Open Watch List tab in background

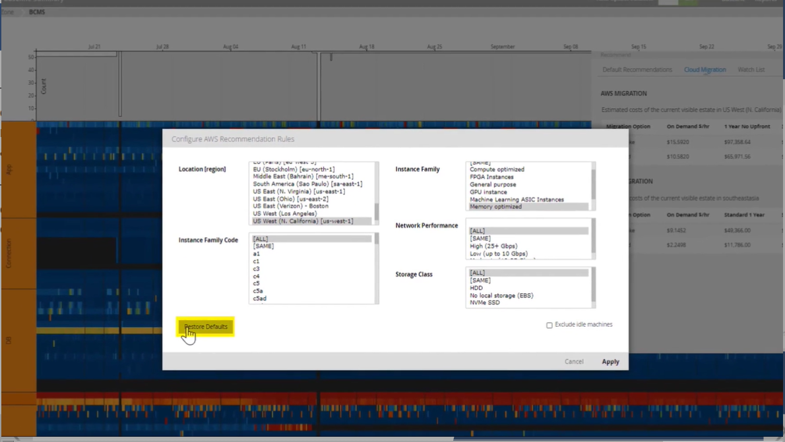pyautogui.click(x=751, y=70)
